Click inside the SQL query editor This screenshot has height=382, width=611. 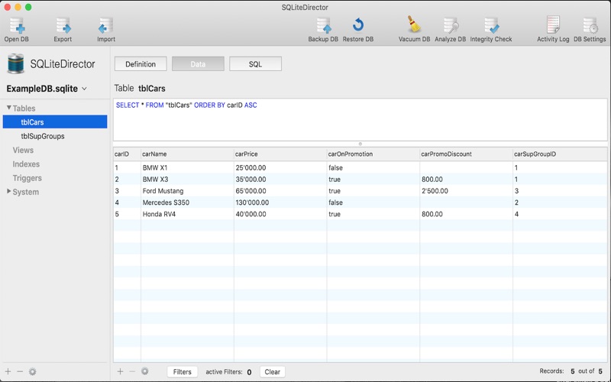tap(360, 120)
